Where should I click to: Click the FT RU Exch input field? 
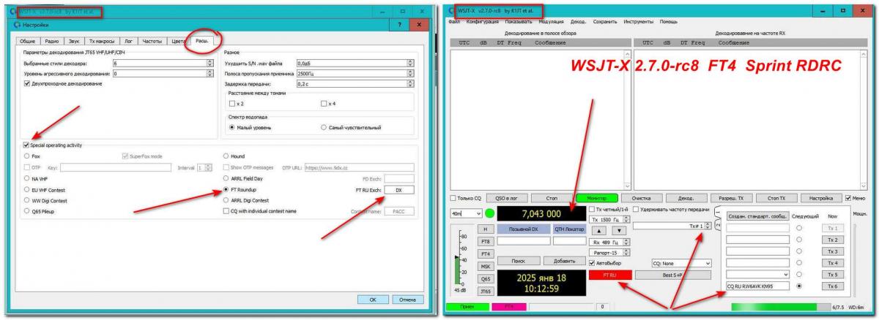398,189
